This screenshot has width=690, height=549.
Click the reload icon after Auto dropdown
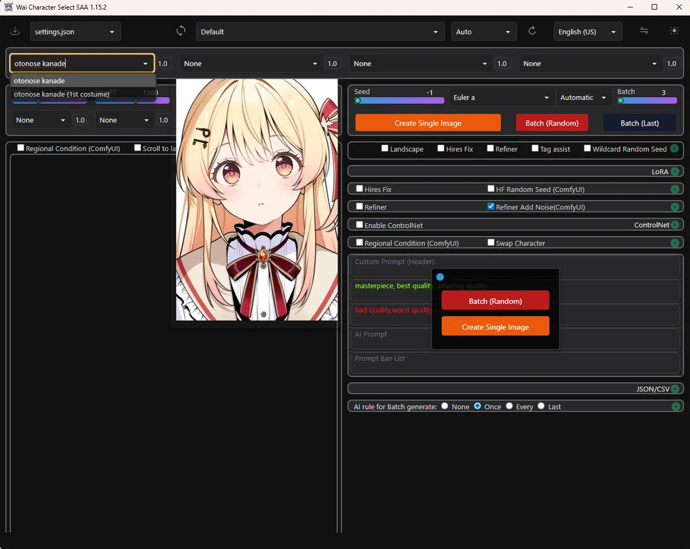tap(532, 31)
